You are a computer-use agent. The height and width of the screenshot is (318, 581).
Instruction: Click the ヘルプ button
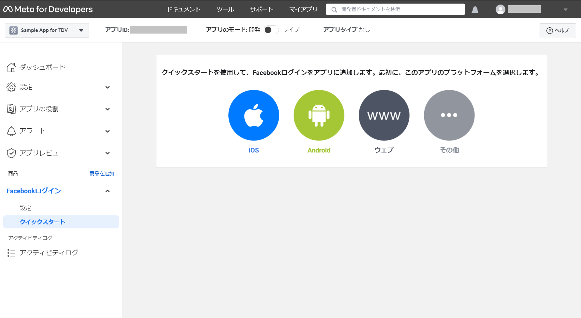coord(558,31)
